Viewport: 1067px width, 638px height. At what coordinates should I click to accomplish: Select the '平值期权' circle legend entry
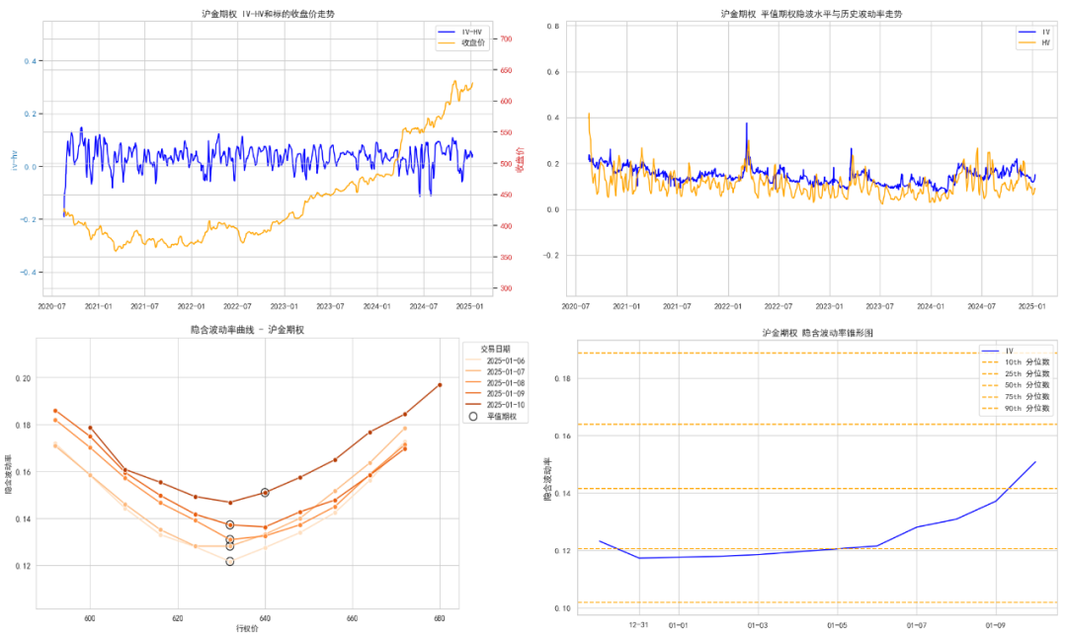point(493,416)
